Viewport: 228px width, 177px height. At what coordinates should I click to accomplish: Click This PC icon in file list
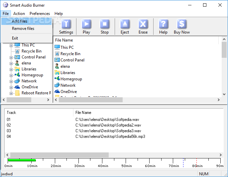tap(57, 47)
